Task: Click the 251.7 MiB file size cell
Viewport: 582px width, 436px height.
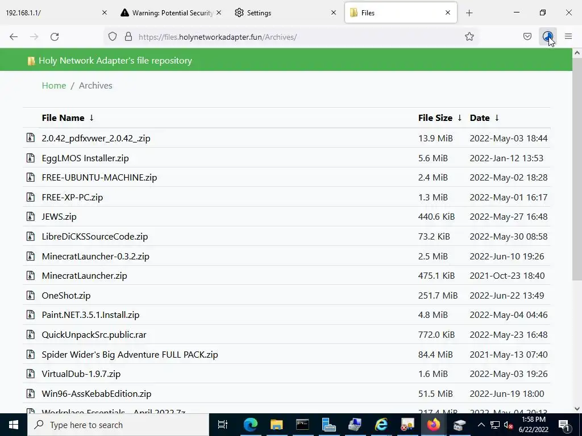Action: coord(438,295)
